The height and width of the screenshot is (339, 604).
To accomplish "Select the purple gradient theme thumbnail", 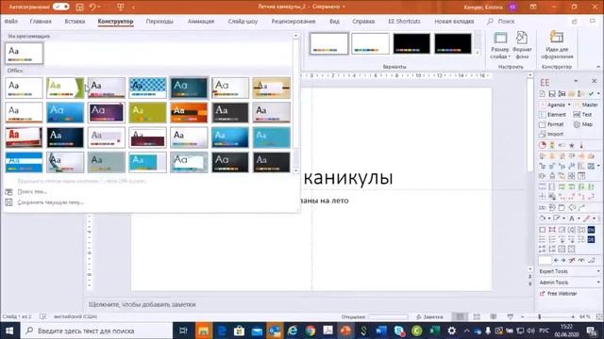I will tap(107, 113).
